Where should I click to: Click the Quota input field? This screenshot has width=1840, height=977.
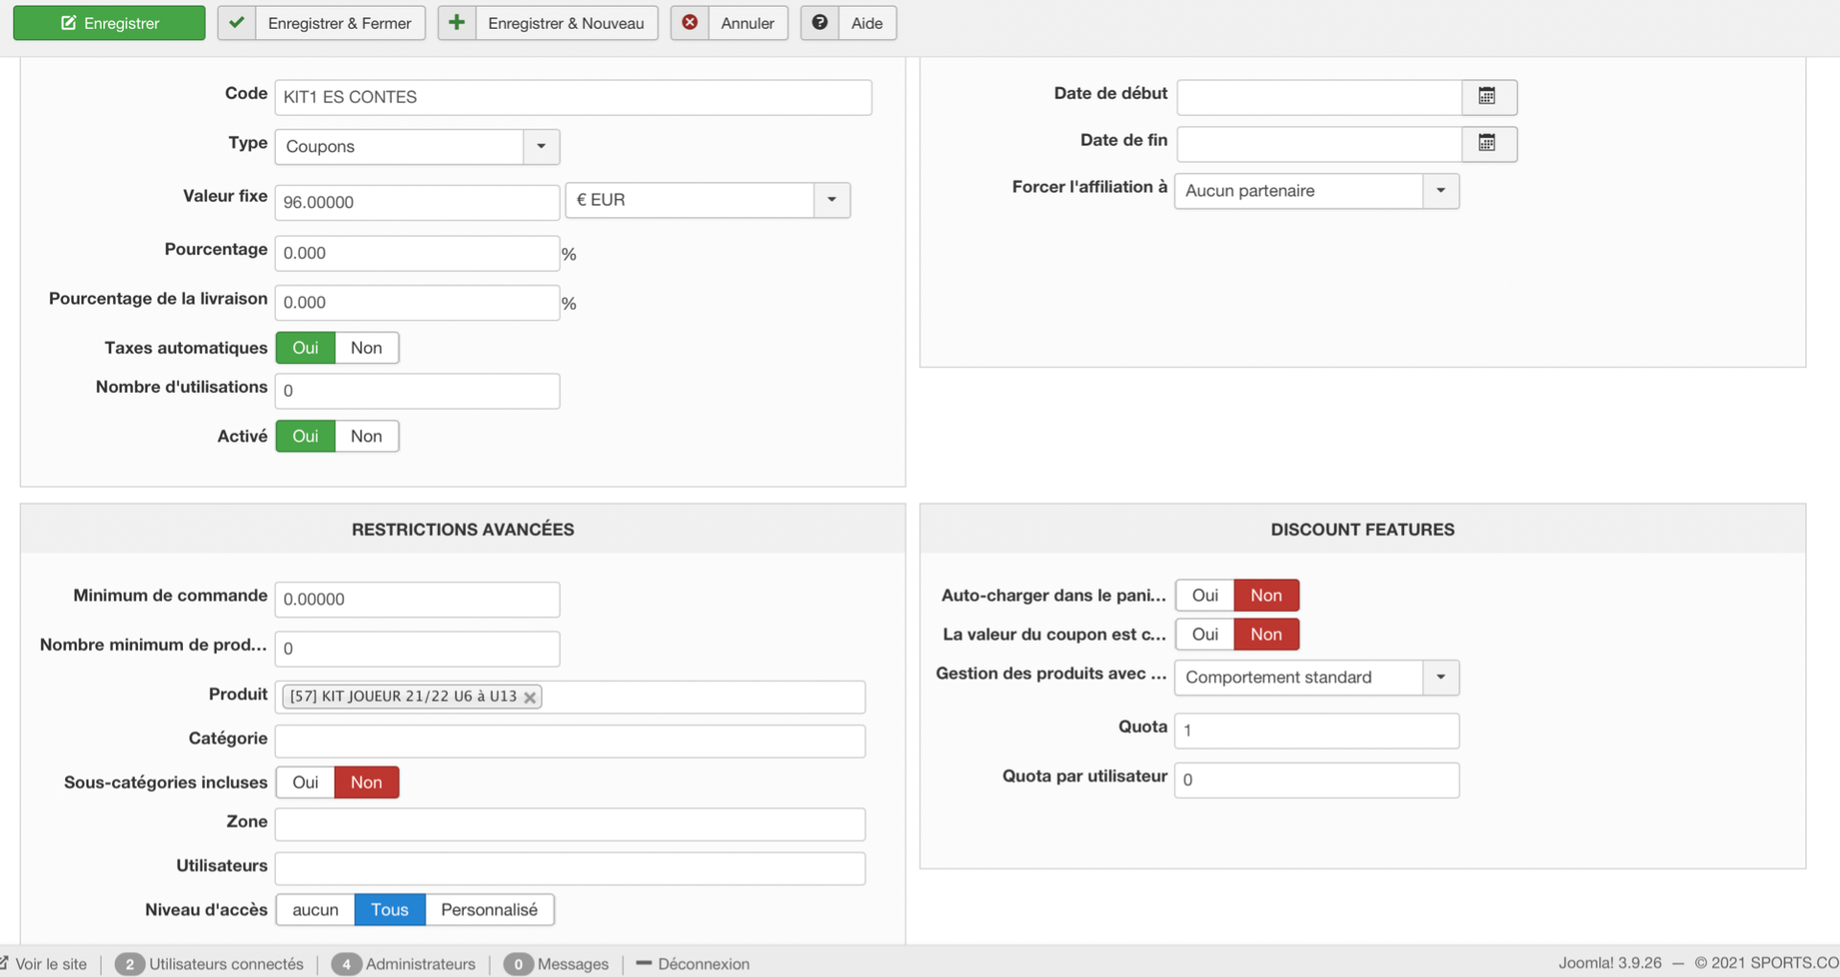(1316, 731)
